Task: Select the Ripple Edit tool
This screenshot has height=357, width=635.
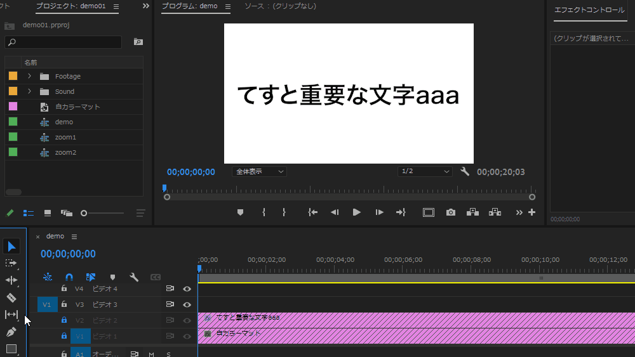Action: [x=11, y=280]
